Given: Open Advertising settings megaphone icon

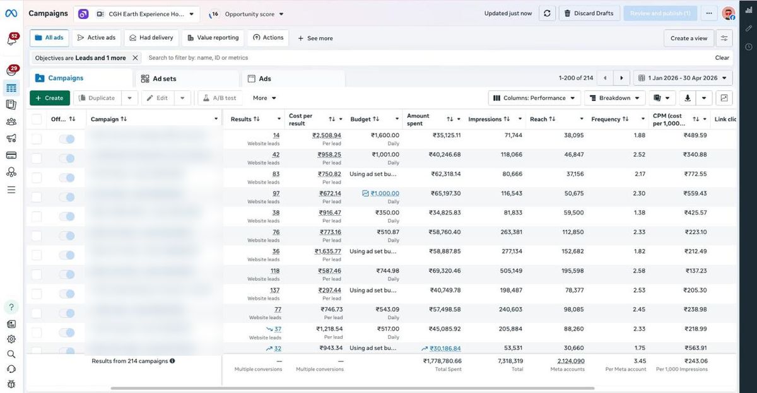Looking at the screenshot, I should point(11,139).
